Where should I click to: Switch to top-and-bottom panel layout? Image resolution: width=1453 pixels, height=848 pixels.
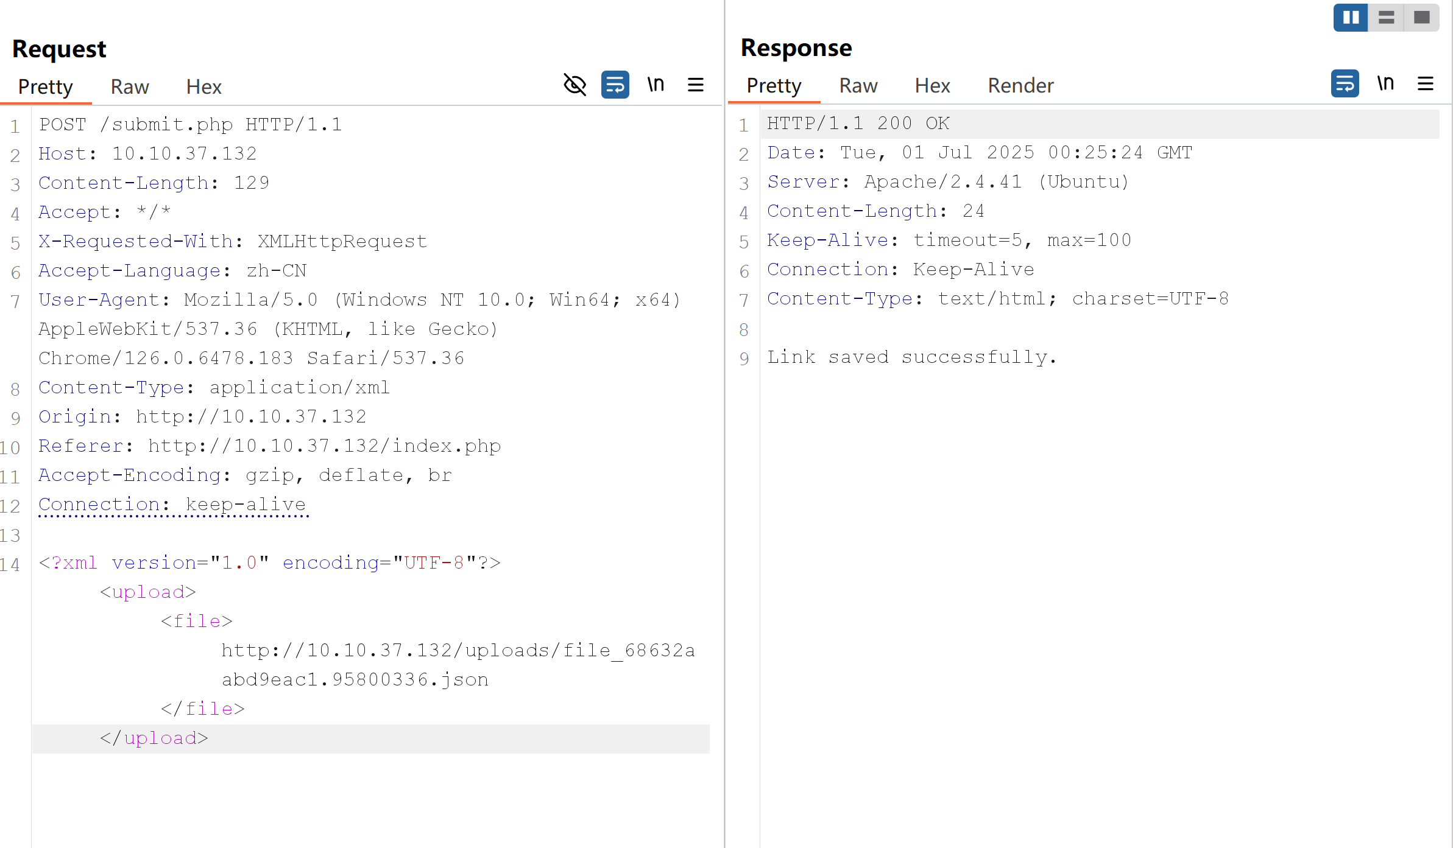click(1386, 18)
